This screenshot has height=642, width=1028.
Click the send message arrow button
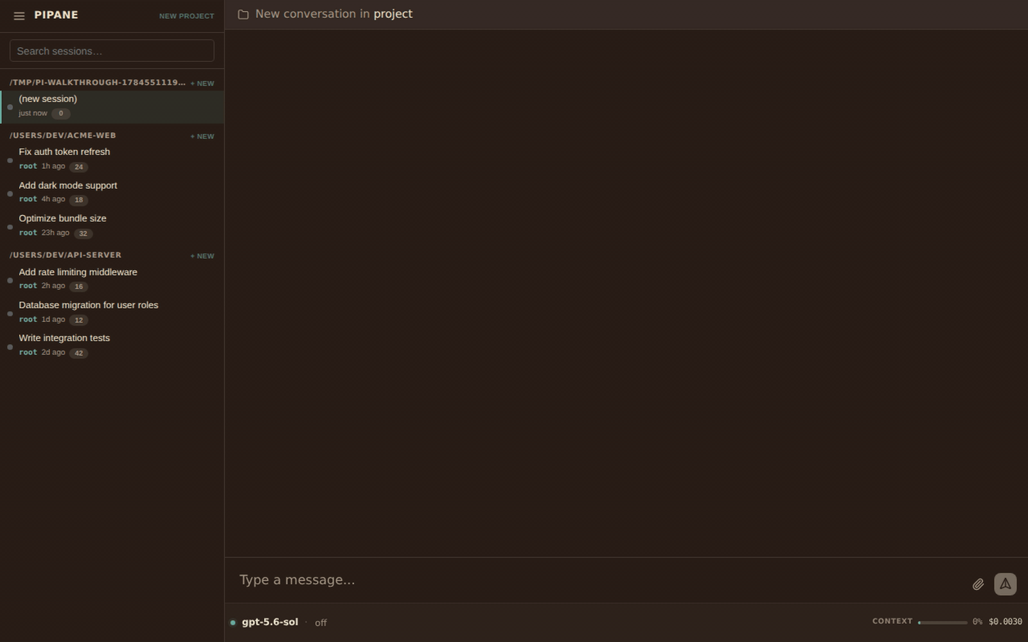point(1006,584)
